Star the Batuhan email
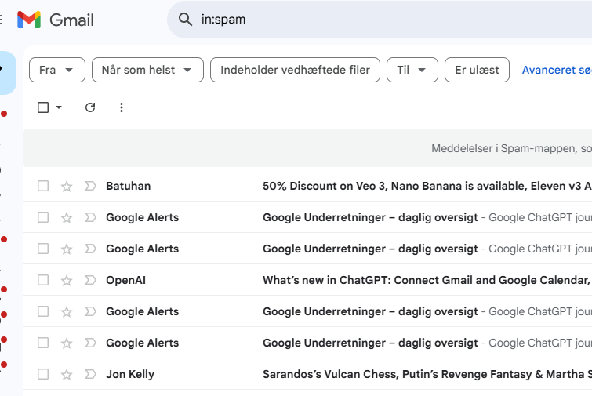592x396 pixels. coord(67,186)
